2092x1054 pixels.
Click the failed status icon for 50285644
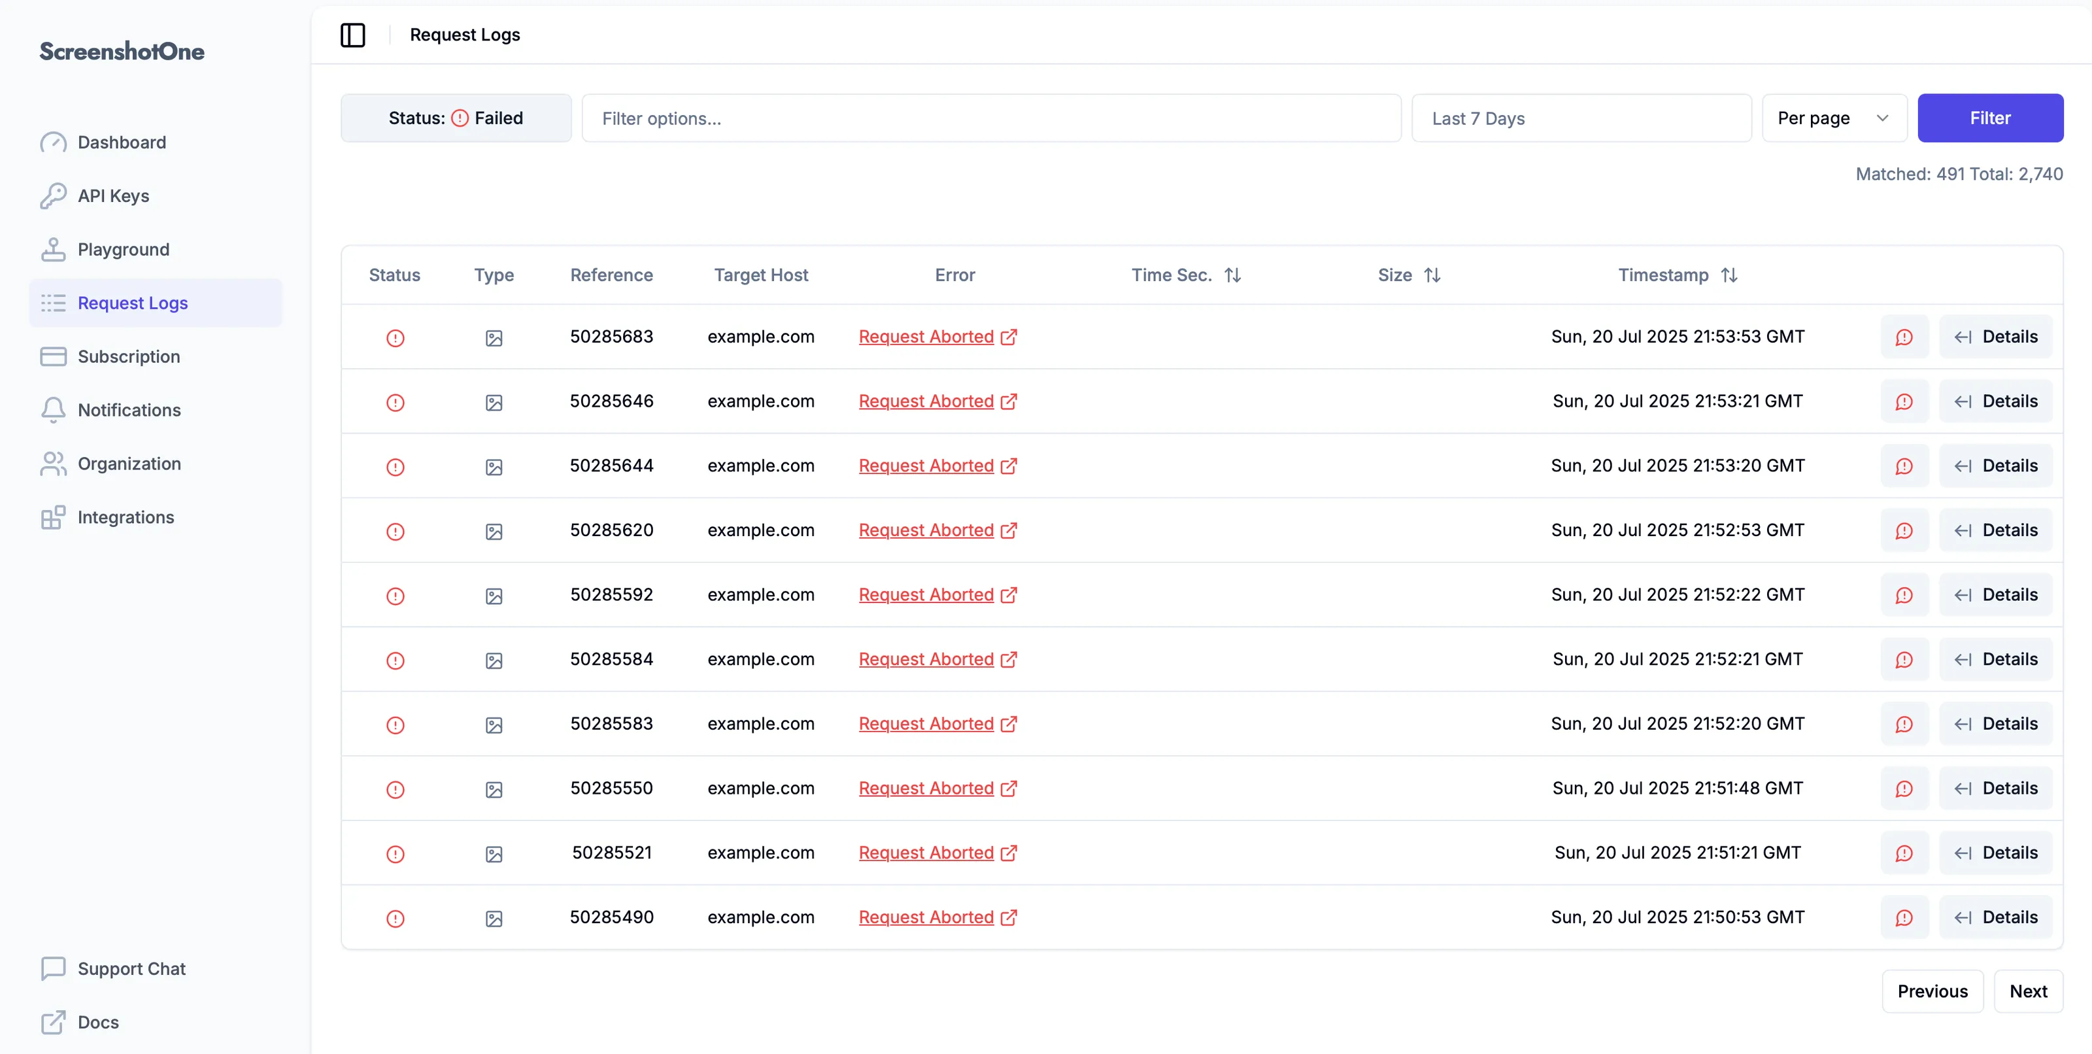tap(396, 467)
